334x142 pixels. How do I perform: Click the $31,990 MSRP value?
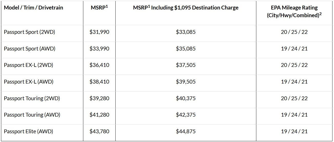(x=99, y=32)
